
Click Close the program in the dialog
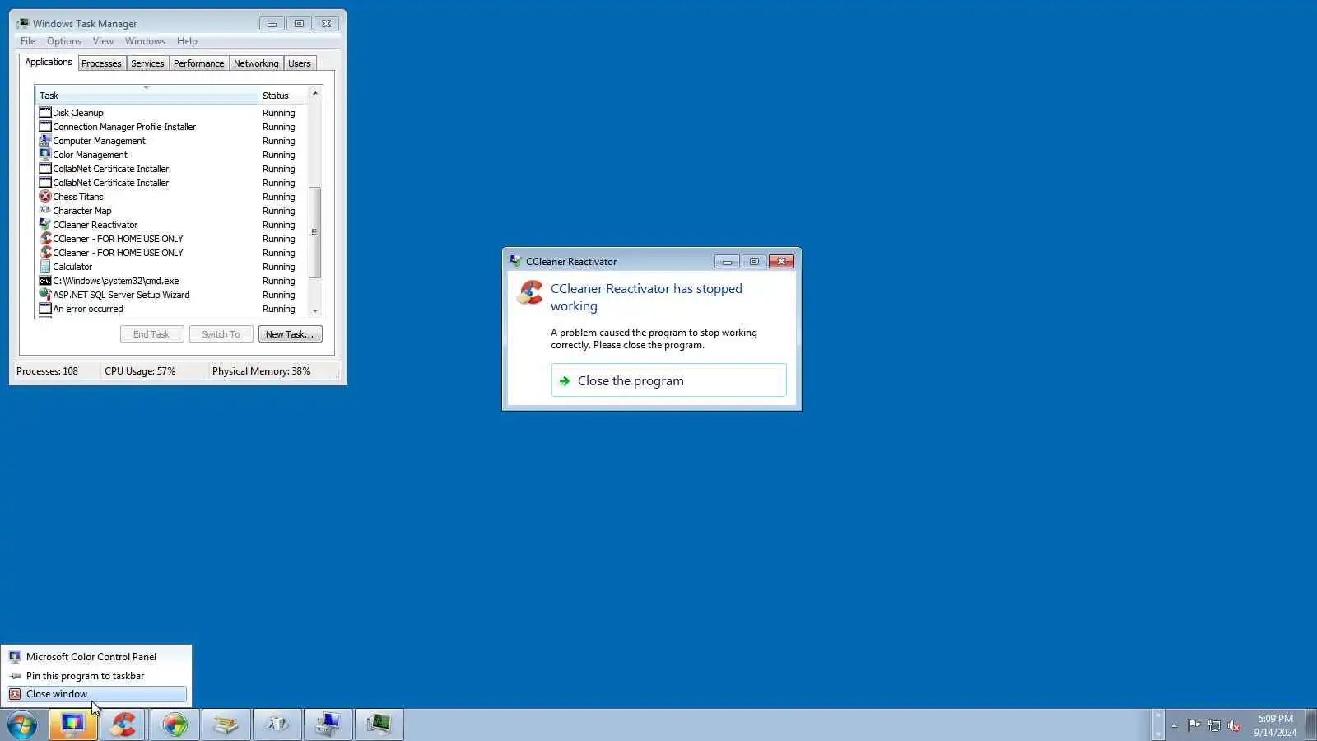point(668,380)
